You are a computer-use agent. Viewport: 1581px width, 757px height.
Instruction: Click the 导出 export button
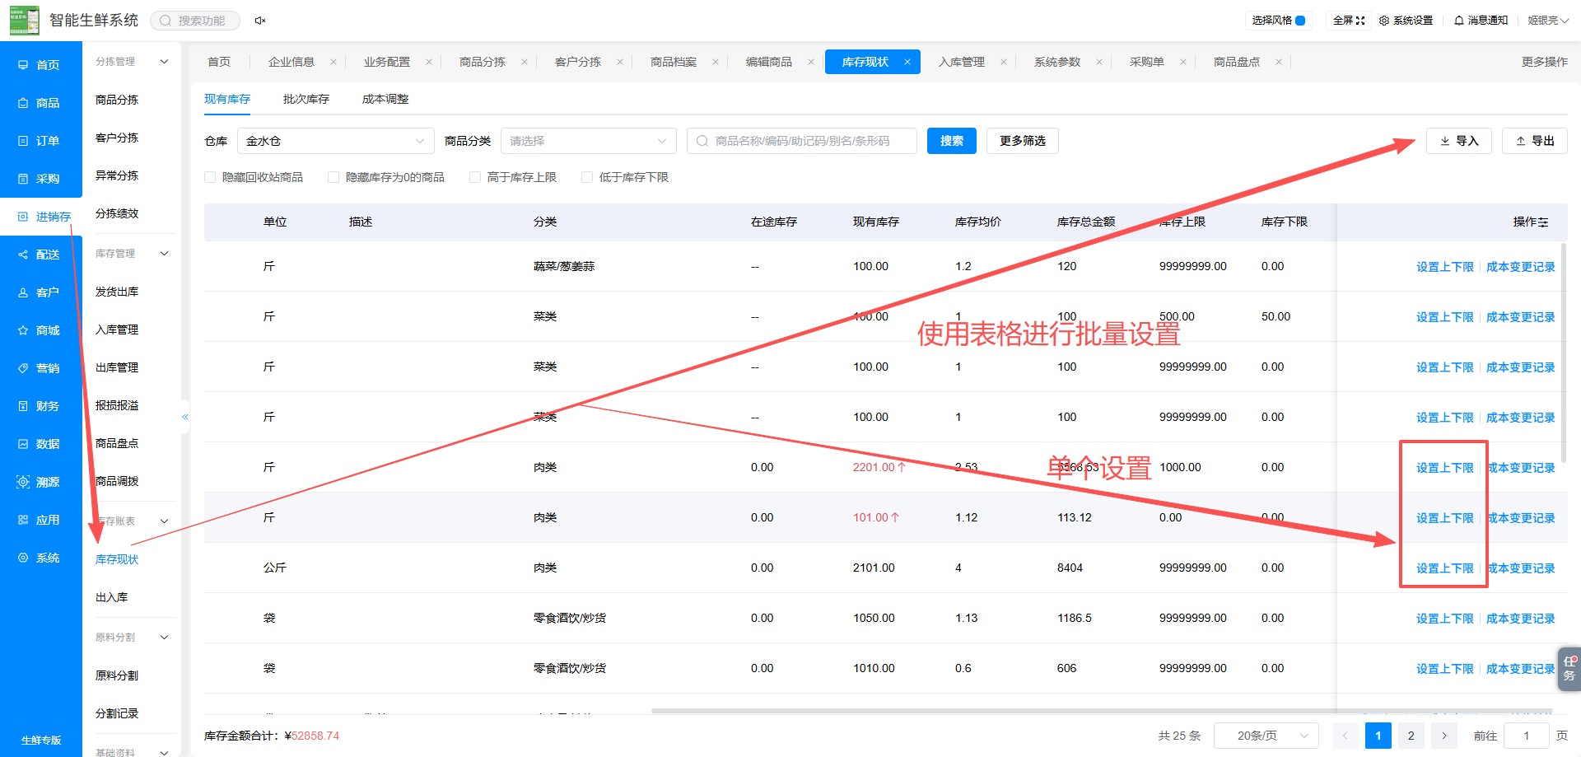[1535, 141]
